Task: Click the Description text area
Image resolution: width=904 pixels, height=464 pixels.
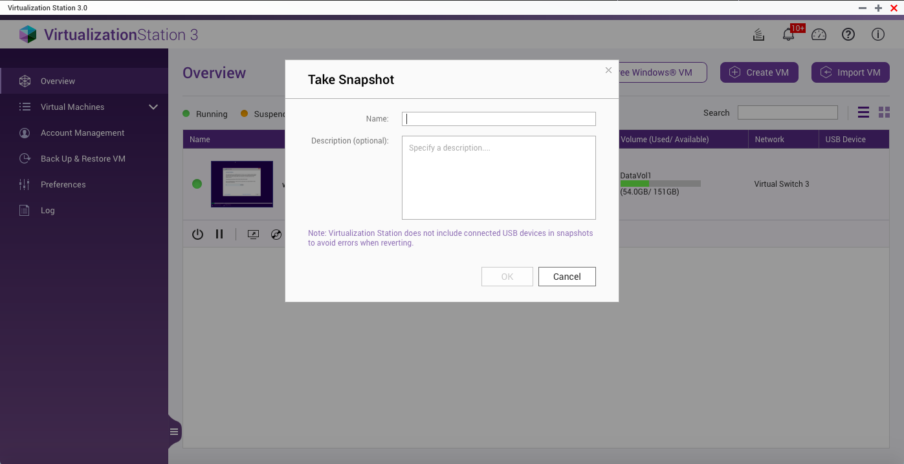Action: click(499, 178)
